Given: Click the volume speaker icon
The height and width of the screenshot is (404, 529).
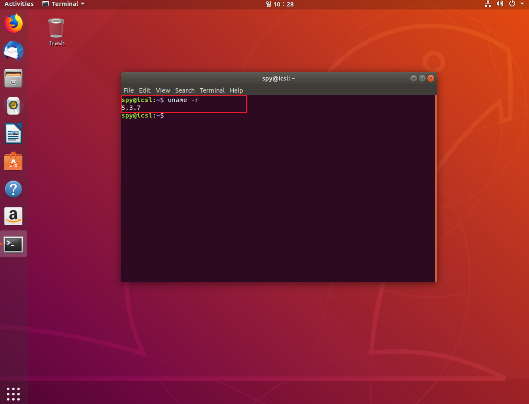Looking at the screenshot, I should click(x=500, y=4).
